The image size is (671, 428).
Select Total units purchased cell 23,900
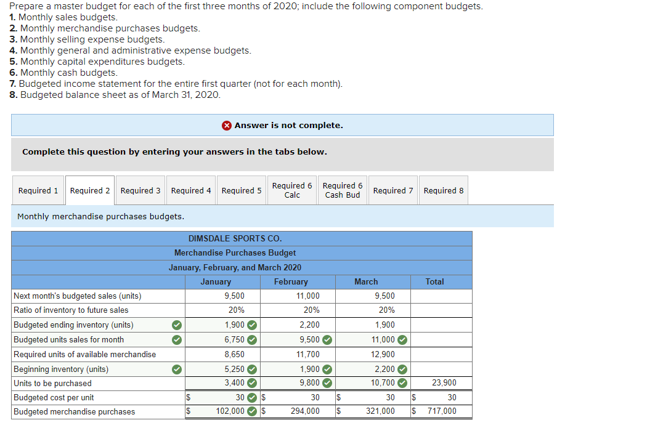pyautogui.click(x=442, y=382)
